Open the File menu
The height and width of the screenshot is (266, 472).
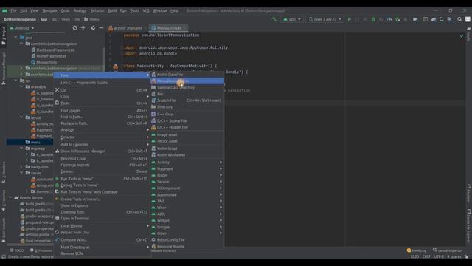tap(13, 10)
